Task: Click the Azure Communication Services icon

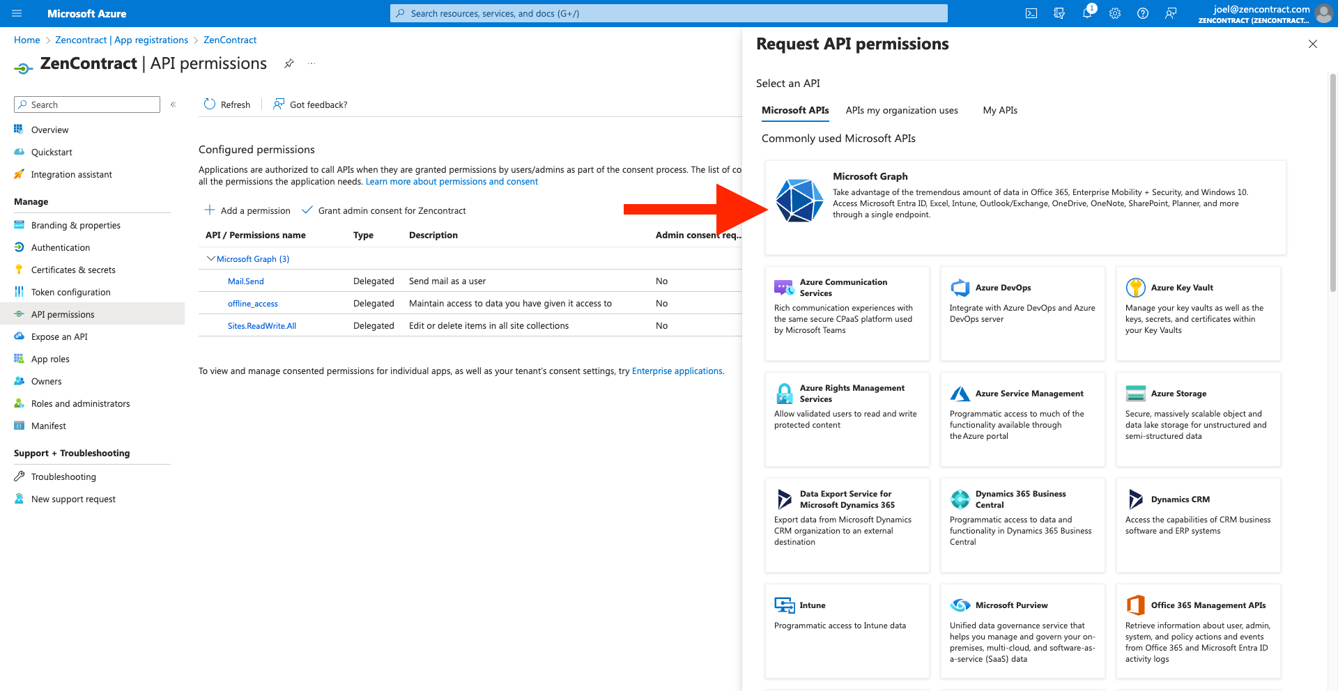Action: click(x=785, y=288)
